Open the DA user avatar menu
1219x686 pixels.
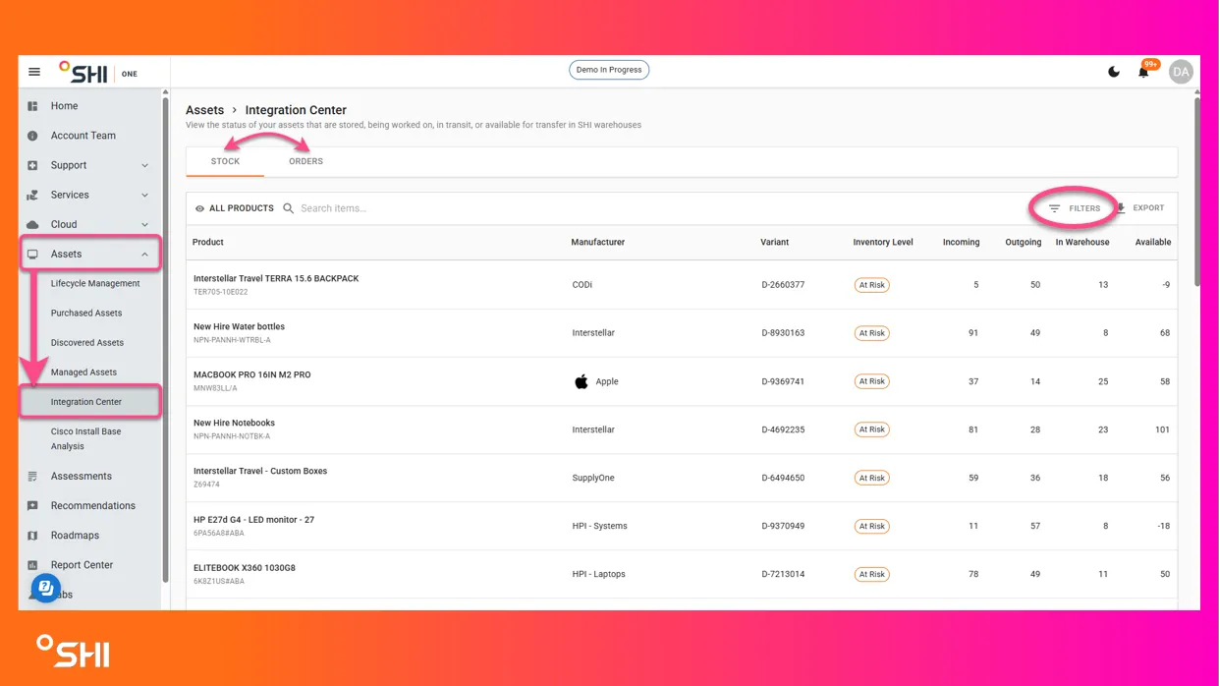click(1181, 72)
